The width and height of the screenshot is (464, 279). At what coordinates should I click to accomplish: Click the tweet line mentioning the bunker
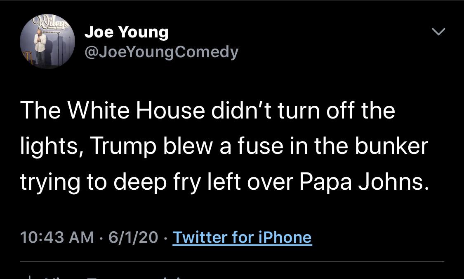pyautogui.click(x=224, y=146)
